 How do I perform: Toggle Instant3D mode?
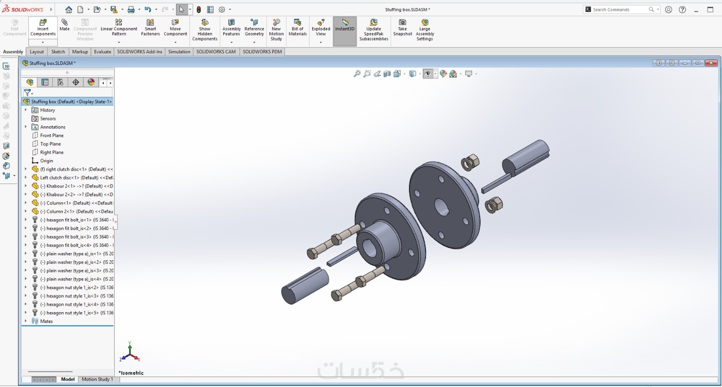[345, 32]
